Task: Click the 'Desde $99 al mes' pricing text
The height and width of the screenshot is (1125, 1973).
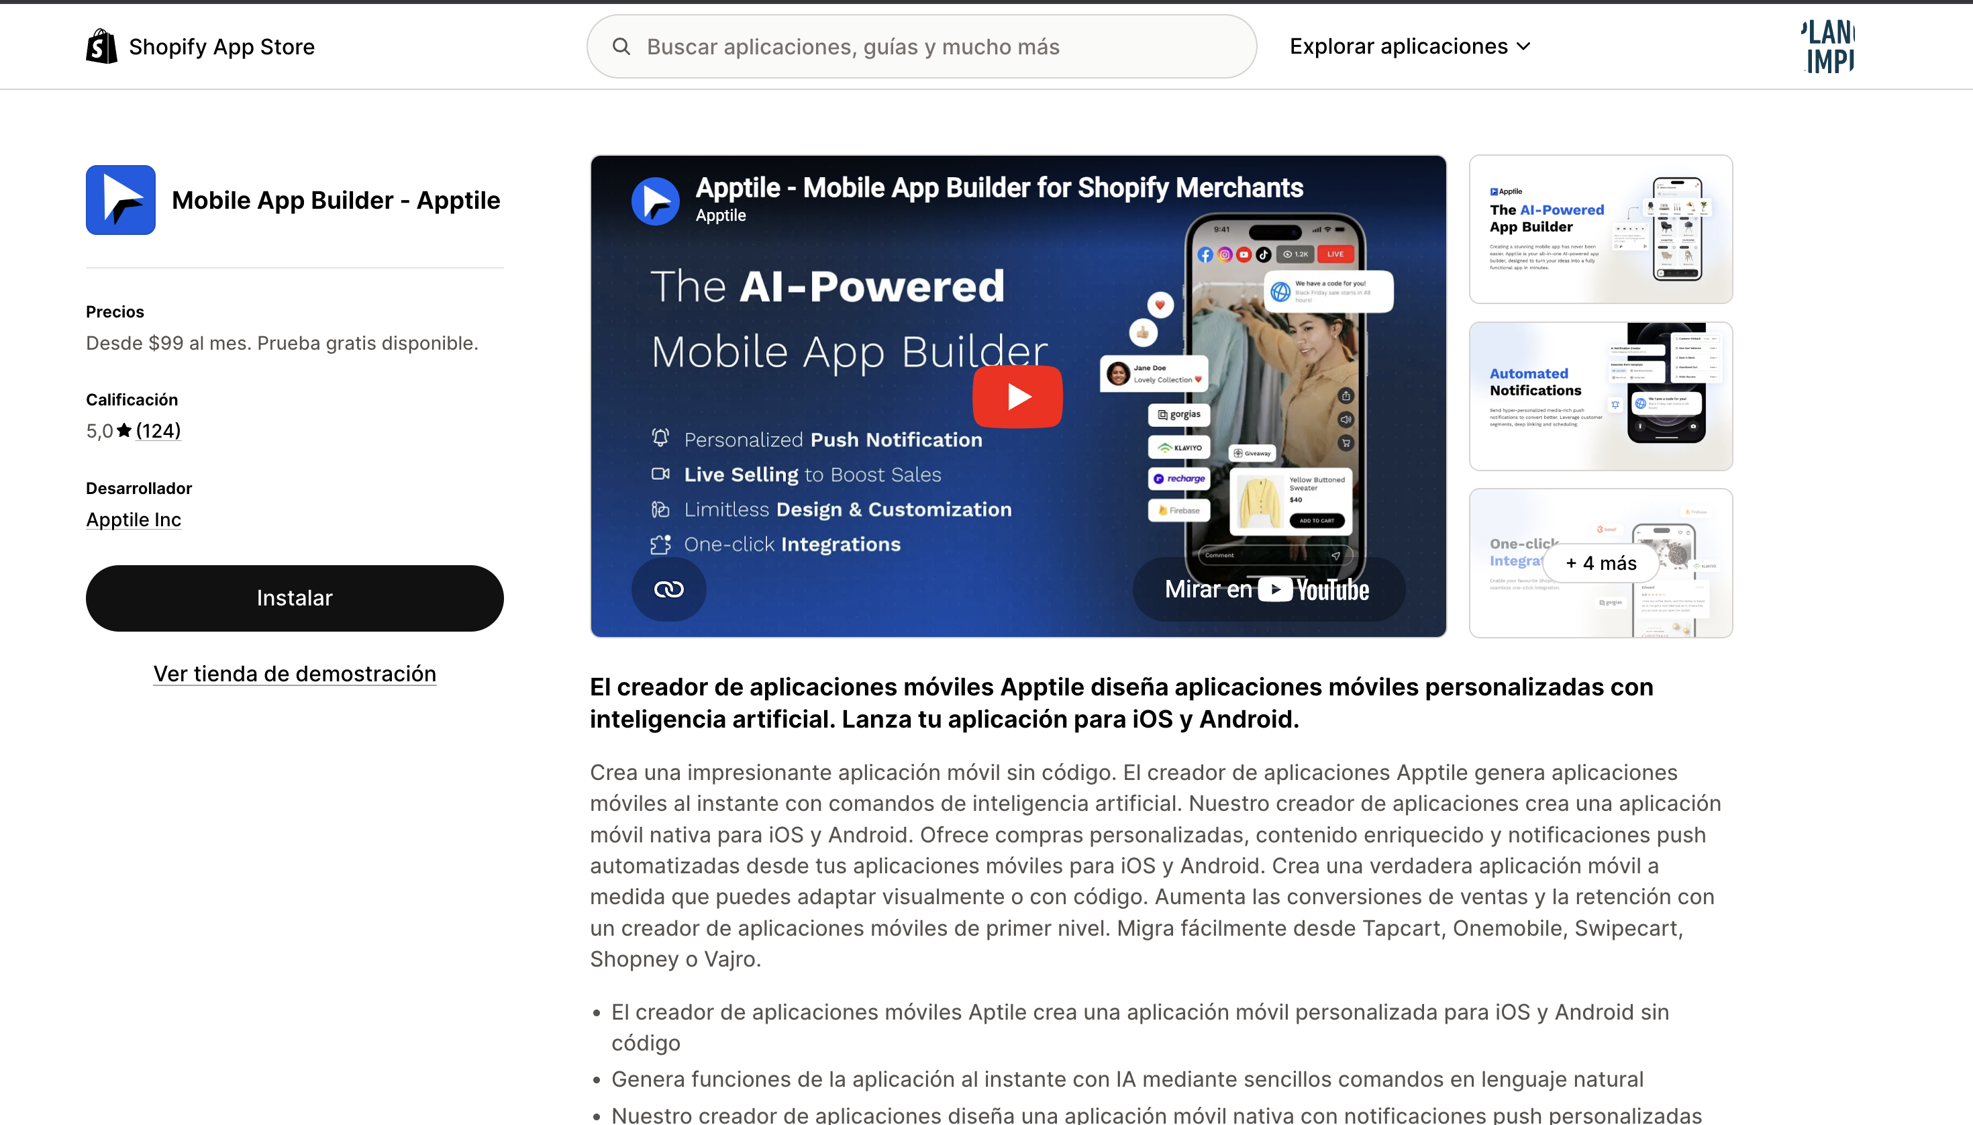Action: tap(282, 343)
